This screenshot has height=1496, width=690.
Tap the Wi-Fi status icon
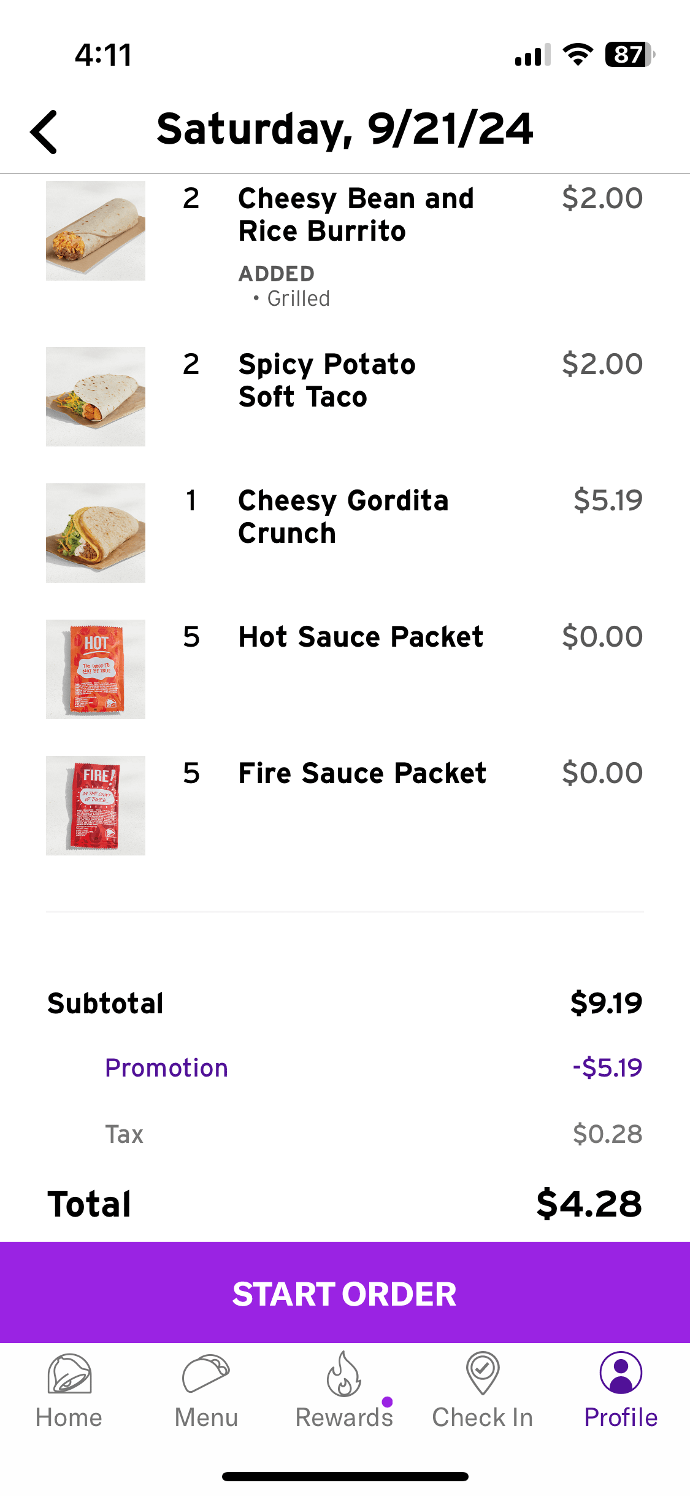(578, 55)
